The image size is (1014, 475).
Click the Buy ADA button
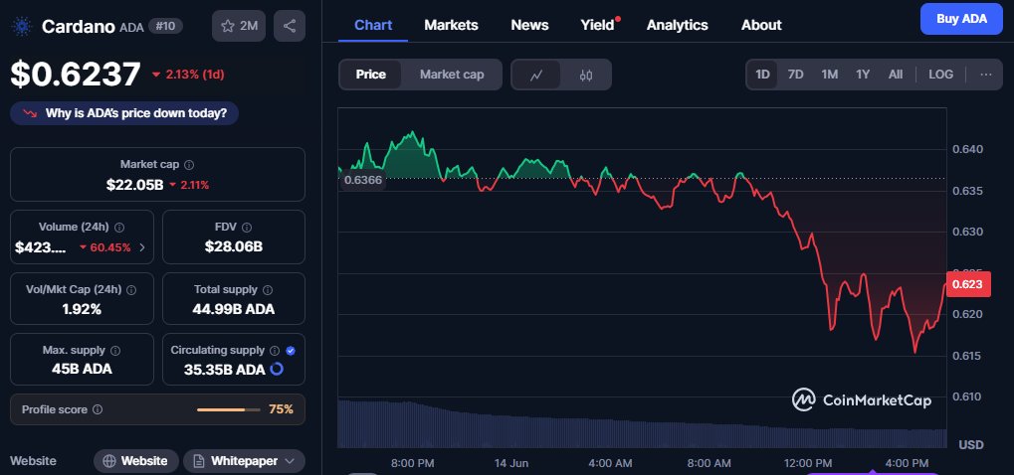pyautogui.click(x=961, y=19)
